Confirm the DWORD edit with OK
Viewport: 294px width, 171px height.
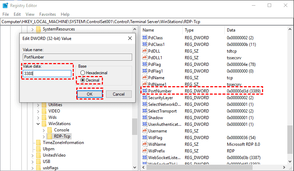[90, 94]
